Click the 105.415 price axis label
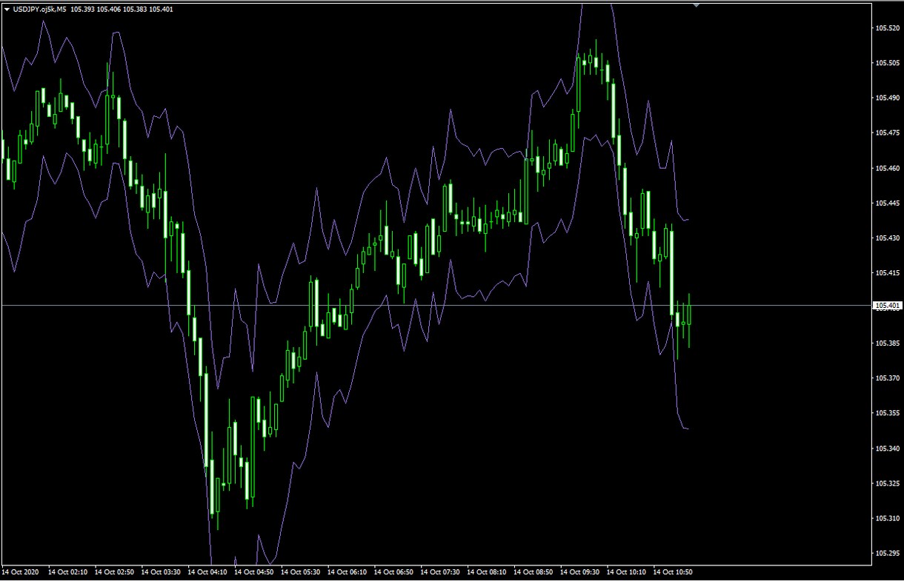 (887, 273)
